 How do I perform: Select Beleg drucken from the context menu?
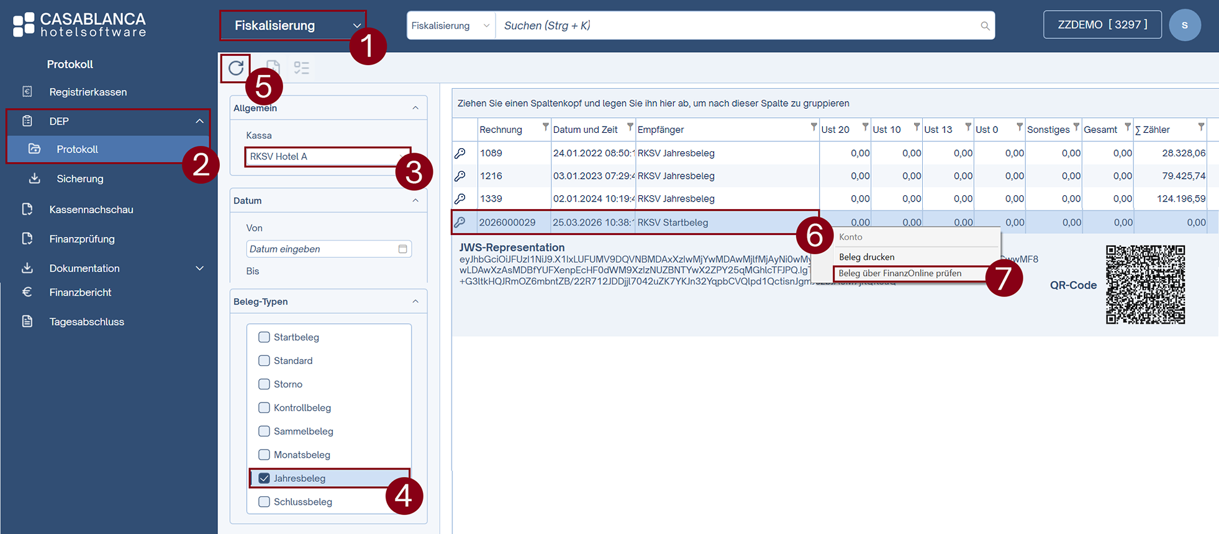coord(866,257)
